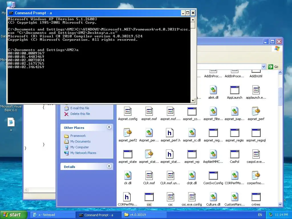292x219 pixels.
Task: Select the AspNetMMC... dll icon
Action: click(213, 154)
